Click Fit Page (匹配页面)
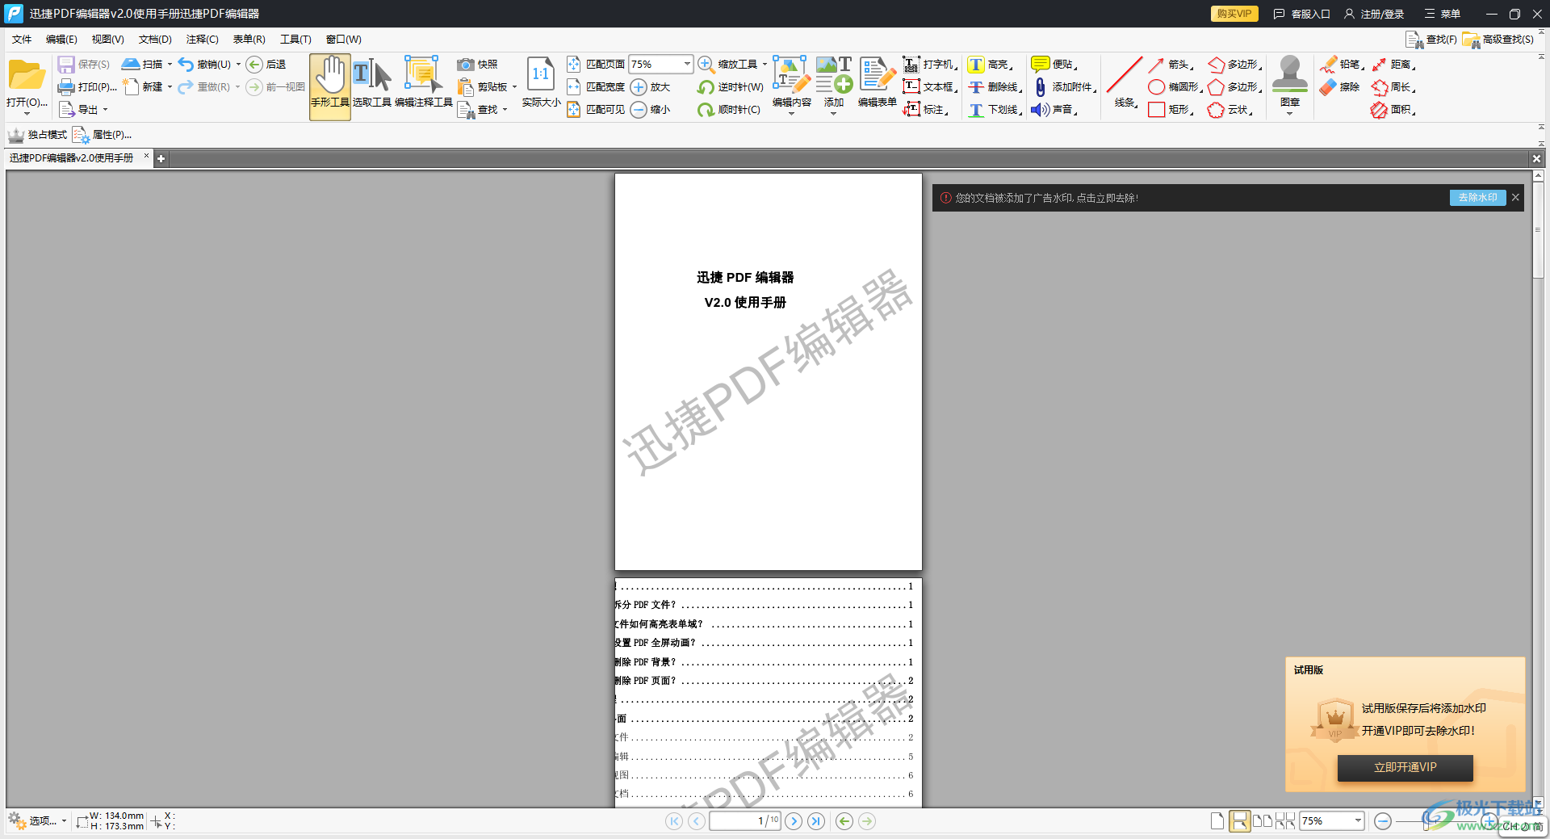The width and height of the screenshot is (1550, 839). [x=596, y=65]
